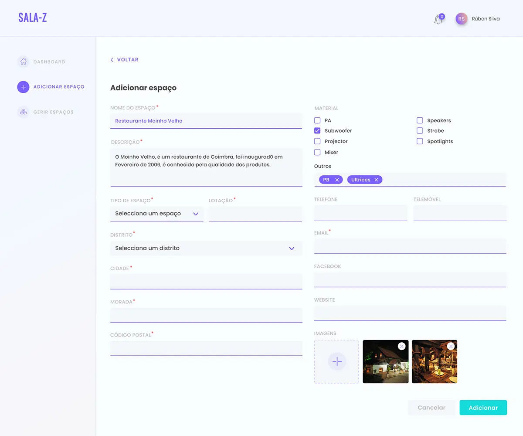Open the Distrito dropdown

(x=206, y=248)
